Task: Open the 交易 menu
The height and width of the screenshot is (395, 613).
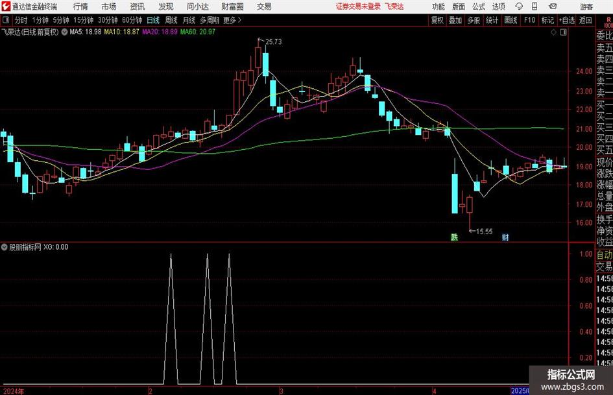Action: click(264, 6)
